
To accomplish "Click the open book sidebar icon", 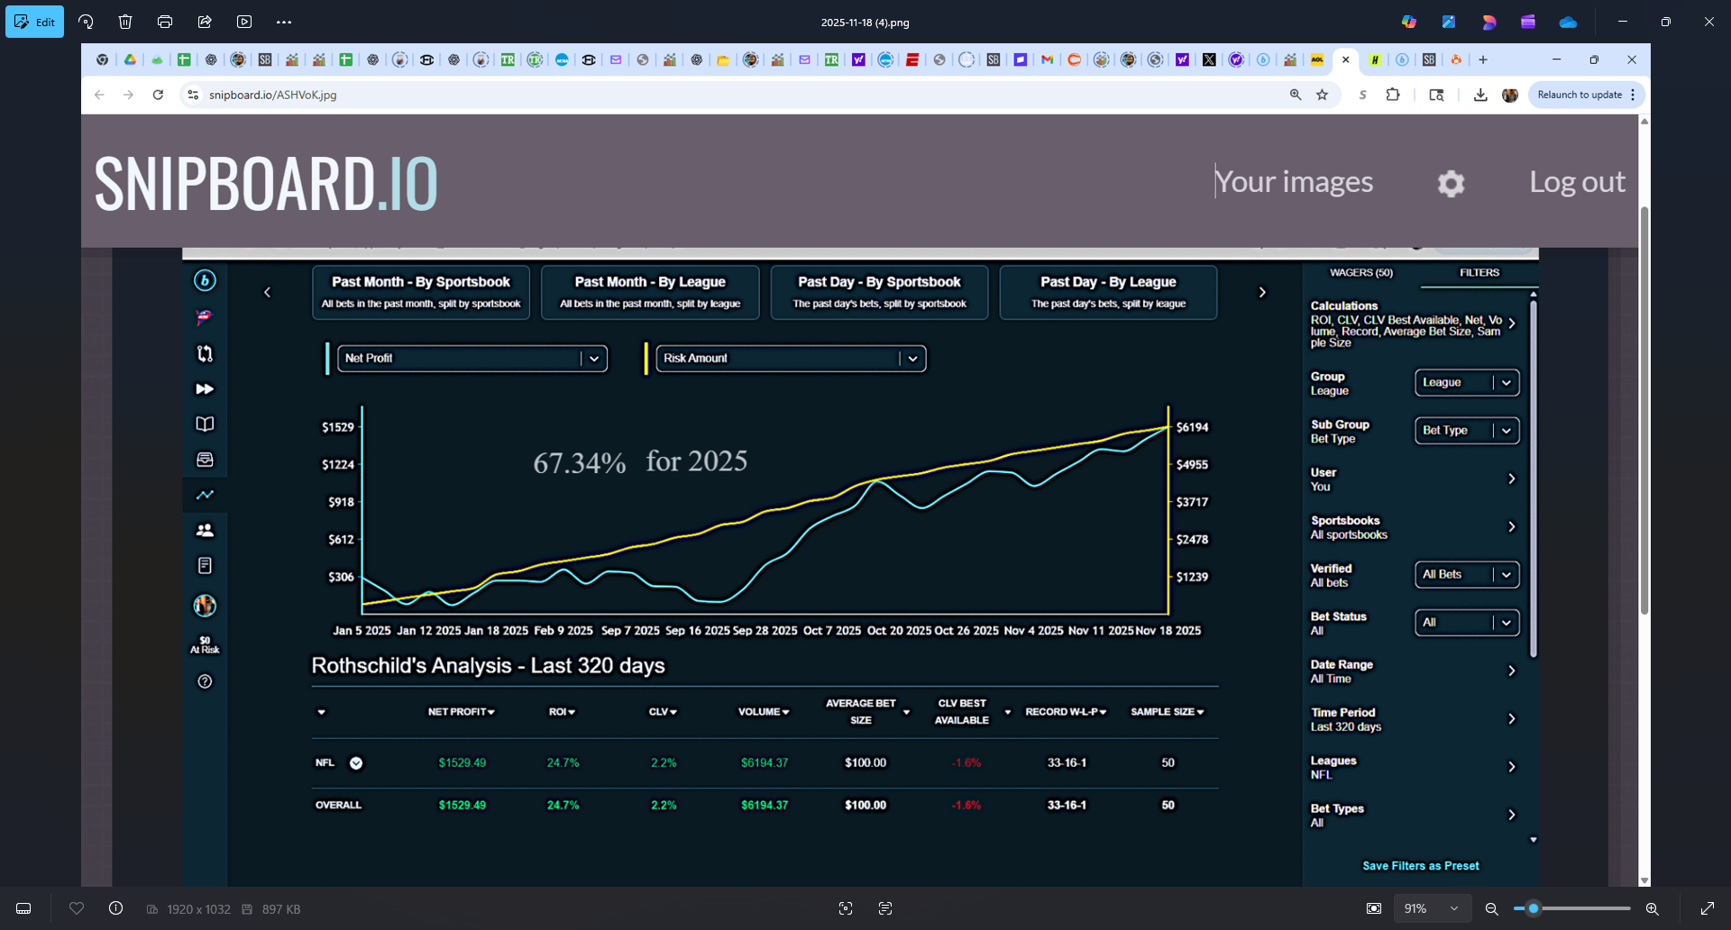I will point(205,424).
